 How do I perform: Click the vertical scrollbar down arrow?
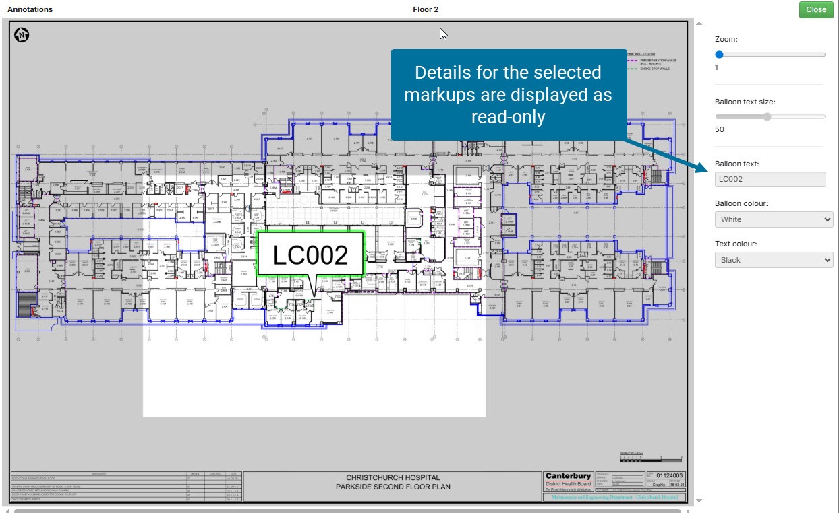(x=699, y=500)
